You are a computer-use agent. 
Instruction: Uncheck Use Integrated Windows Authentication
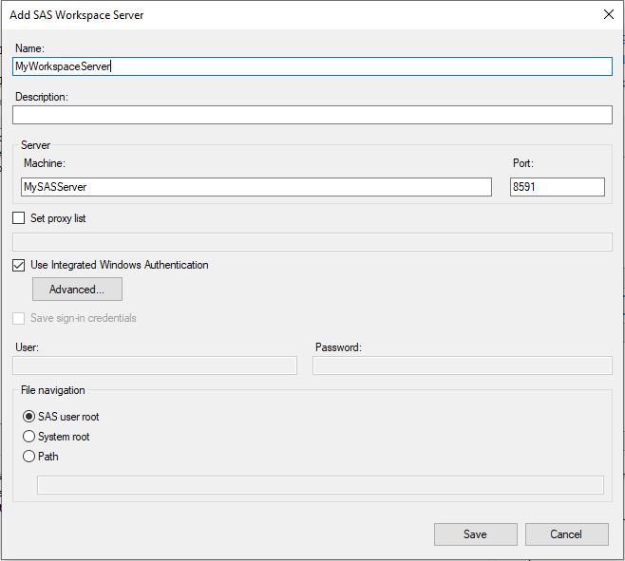pyautogui.click(x=19, y=266)
